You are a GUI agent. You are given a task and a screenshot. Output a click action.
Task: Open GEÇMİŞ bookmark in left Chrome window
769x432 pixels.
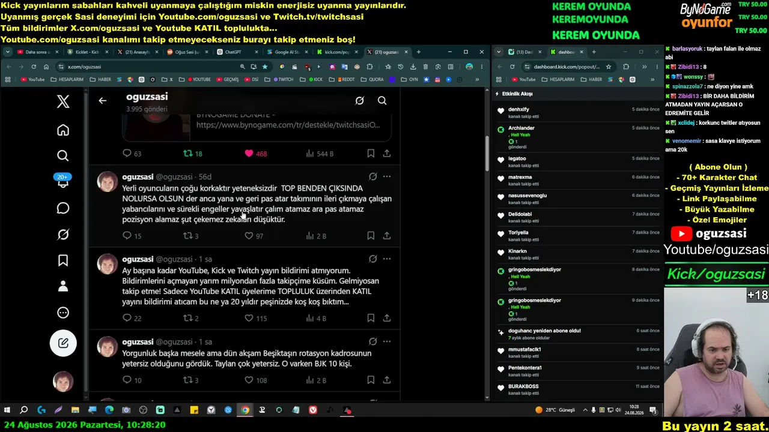click(227, 79)
